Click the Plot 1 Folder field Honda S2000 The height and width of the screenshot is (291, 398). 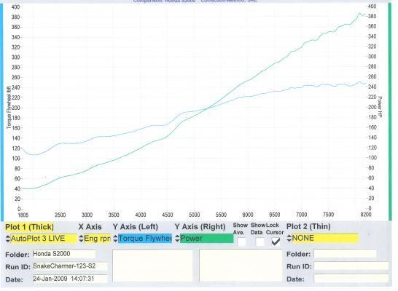[64, 254]
